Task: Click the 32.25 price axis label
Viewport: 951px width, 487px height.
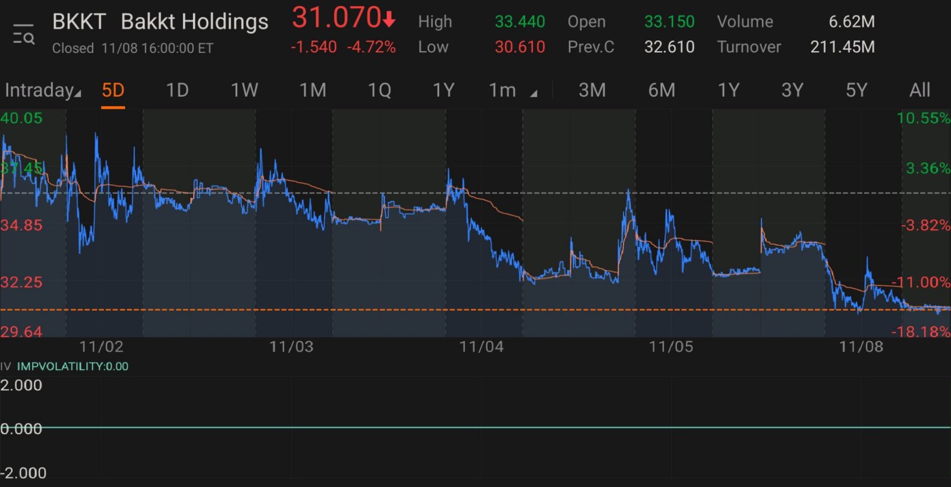Action: click(21, 282)
